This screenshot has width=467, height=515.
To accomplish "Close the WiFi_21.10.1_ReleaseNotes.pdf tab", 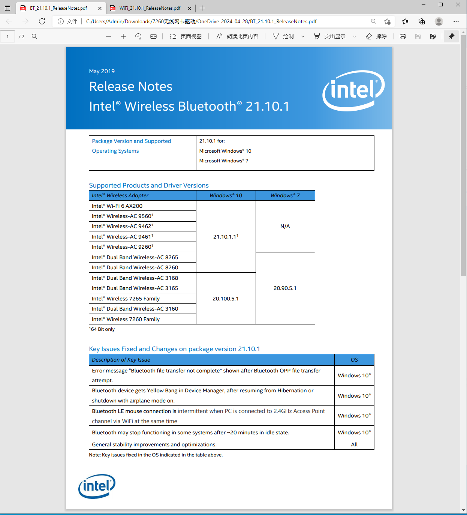I will pyautogui.click(x=189, y=8).
